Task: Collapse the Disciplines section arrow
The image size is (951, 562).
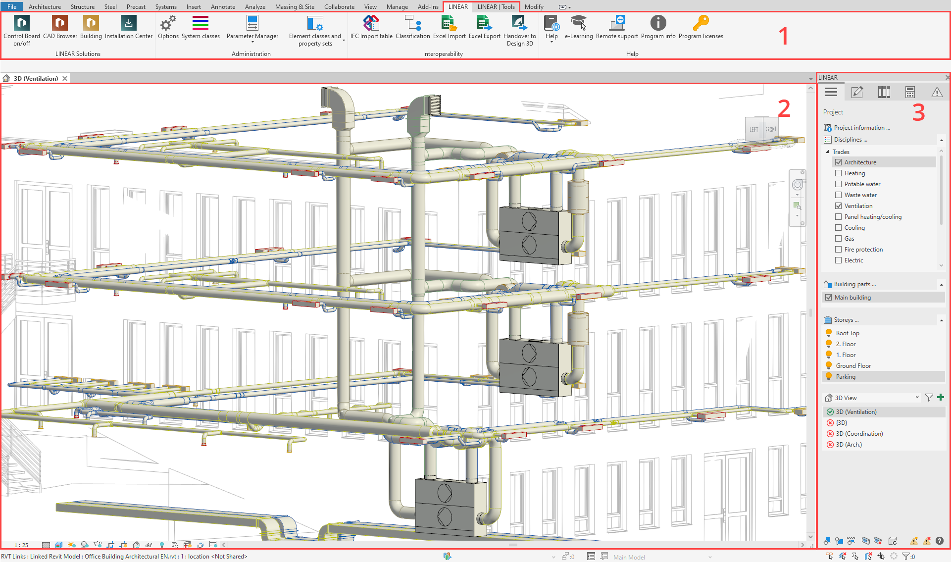Action: 941,140
